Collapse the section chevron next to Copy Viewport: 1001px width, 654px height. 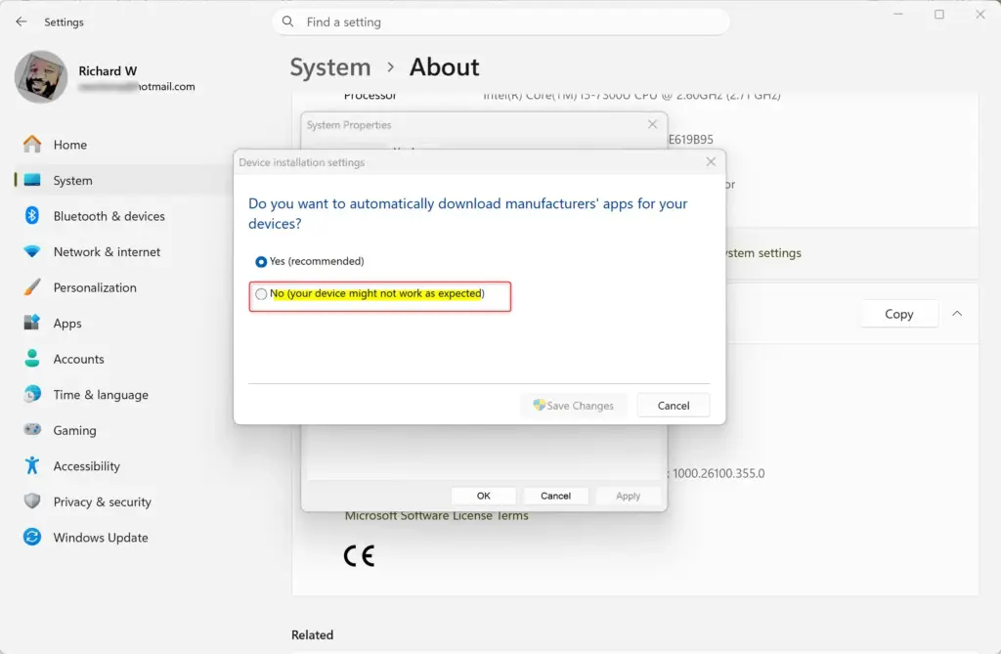pos(957,314)
